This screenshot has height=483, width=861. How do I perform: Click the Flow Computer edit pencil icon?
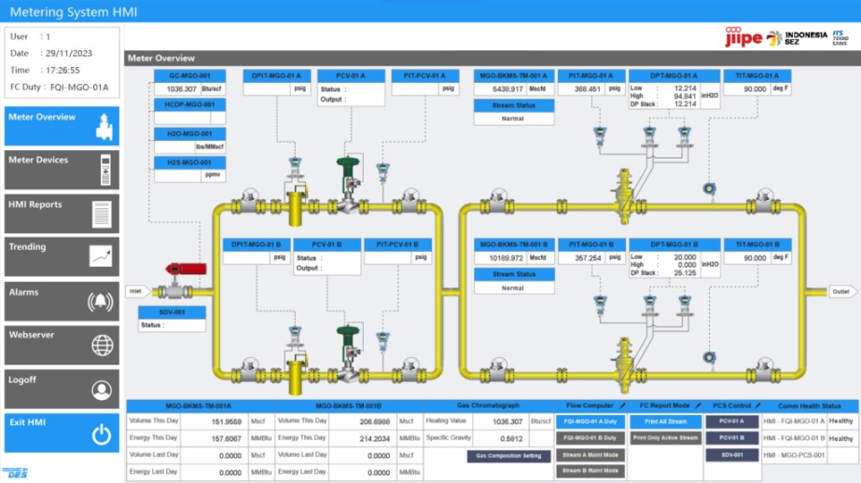(x=621, y=407)
